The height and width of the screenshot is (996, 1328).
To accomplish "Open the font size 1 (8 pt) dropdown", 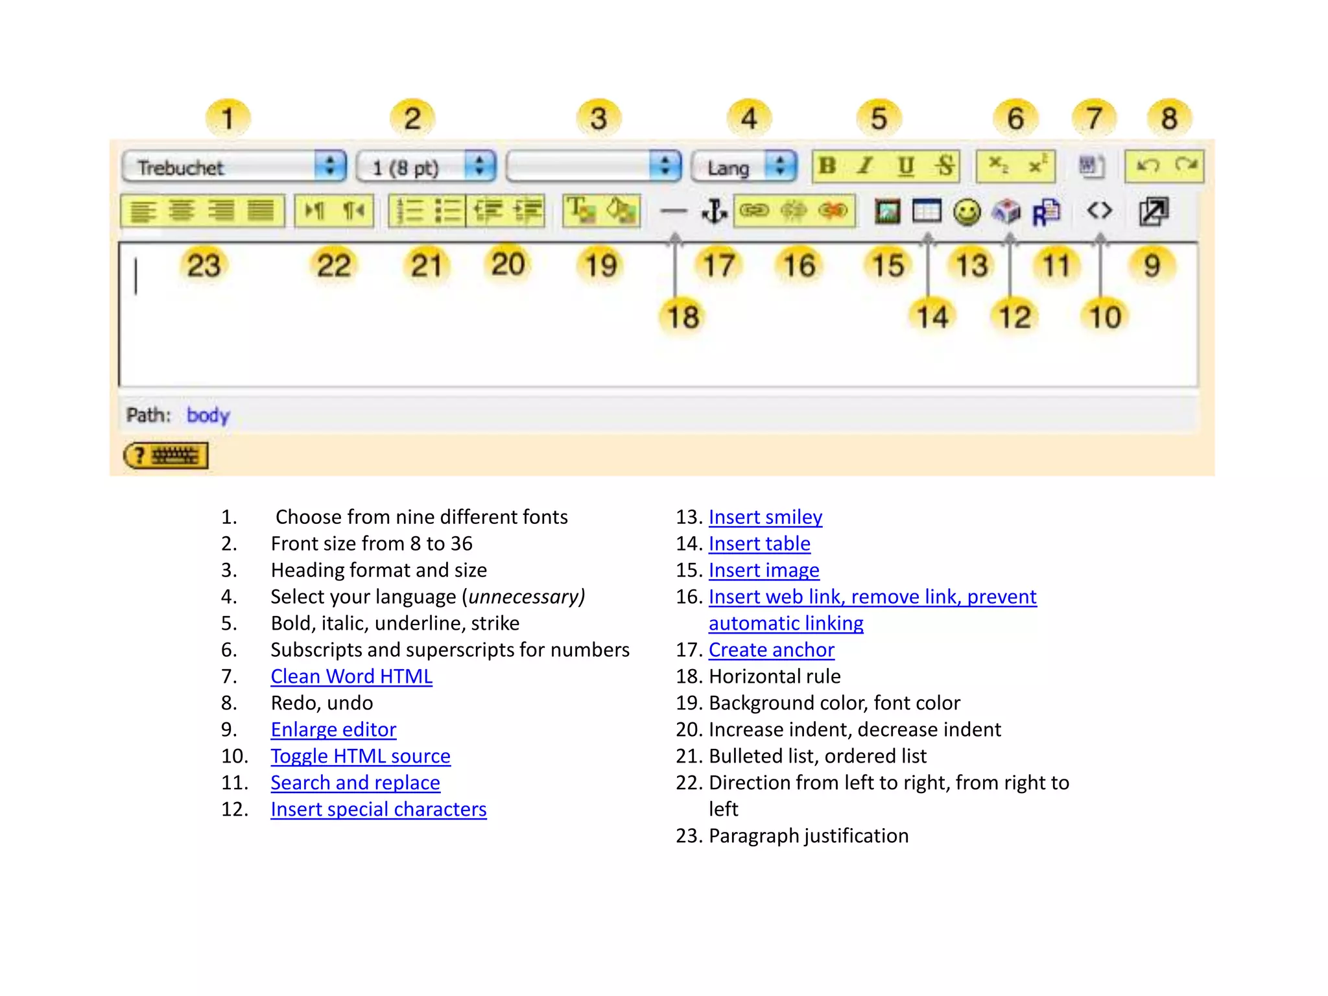I will click(x=426, y=167).
